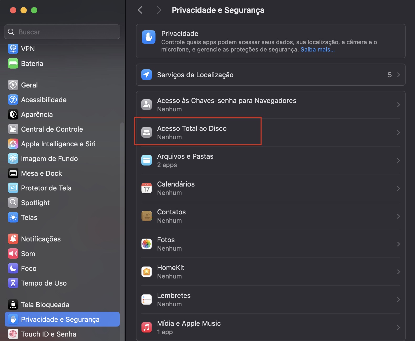Click the Serviços de Localização arrow icon
Viewport: 415px width, 341px height.
147,75
